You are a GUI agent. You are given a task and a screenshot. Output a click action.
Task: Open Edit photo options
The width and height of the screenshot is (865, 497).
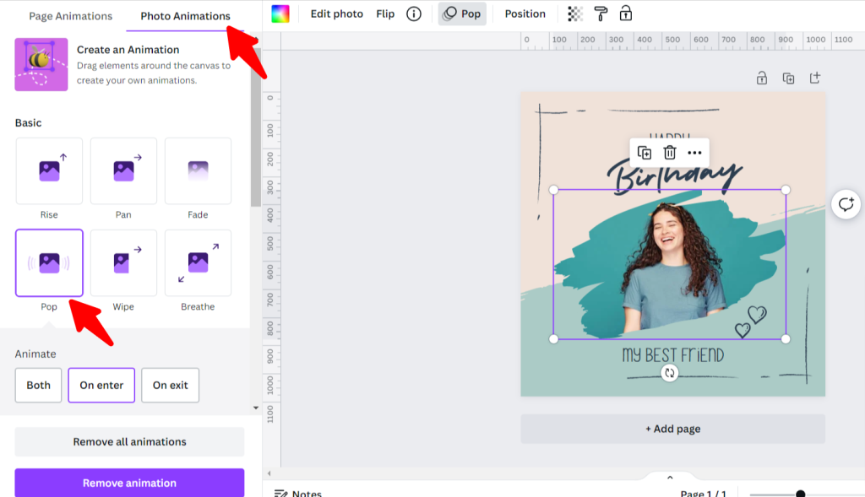[336, 14]
